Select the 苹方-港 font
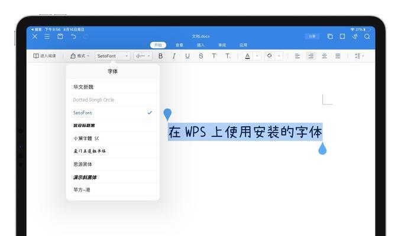The image size is (401, 236). [x=113, y=190]
